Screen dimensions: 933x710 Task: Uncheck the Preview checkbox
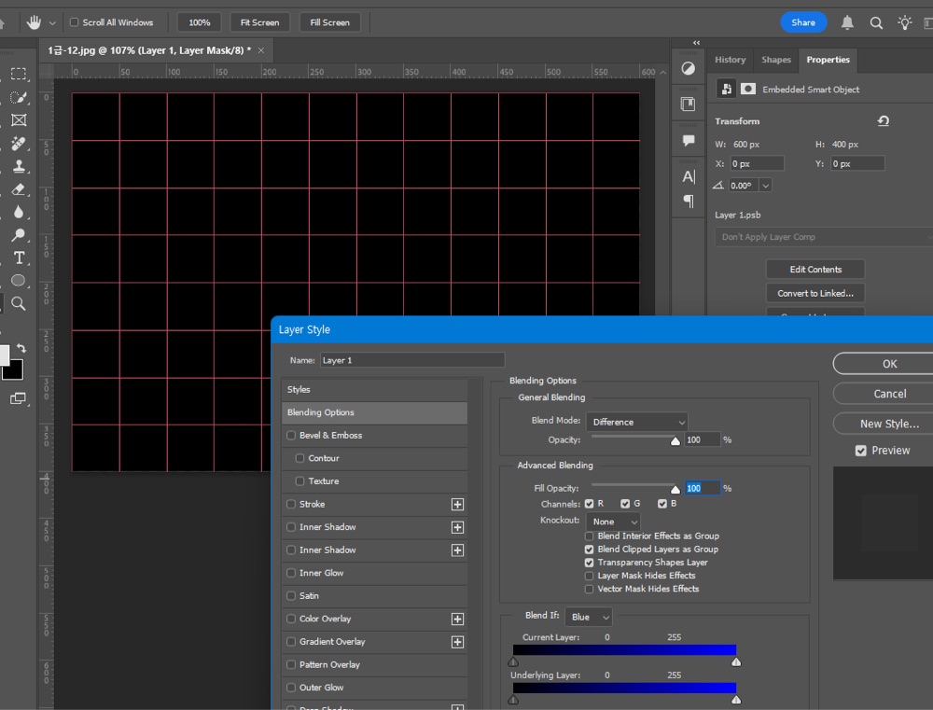click(x=860, y=451)
